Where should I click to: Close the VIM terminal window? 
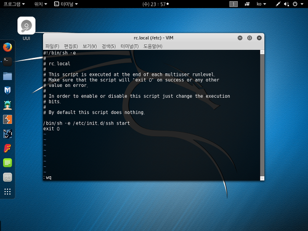(259, 38)
